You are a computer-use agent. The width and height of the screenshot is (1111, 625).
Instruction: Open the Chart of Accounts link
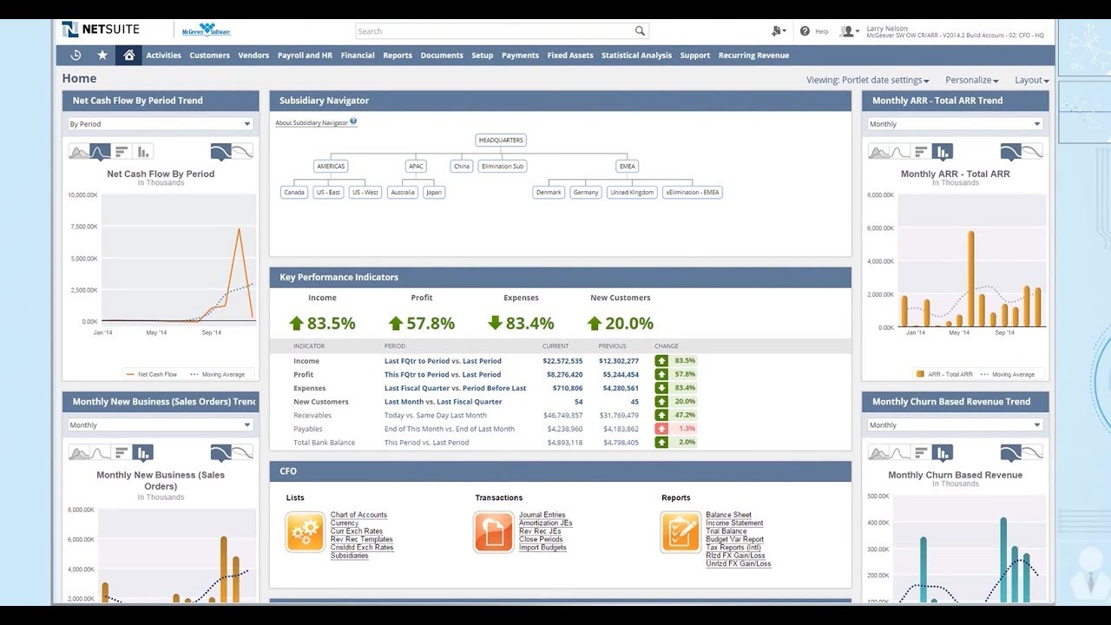click(358, 515)
